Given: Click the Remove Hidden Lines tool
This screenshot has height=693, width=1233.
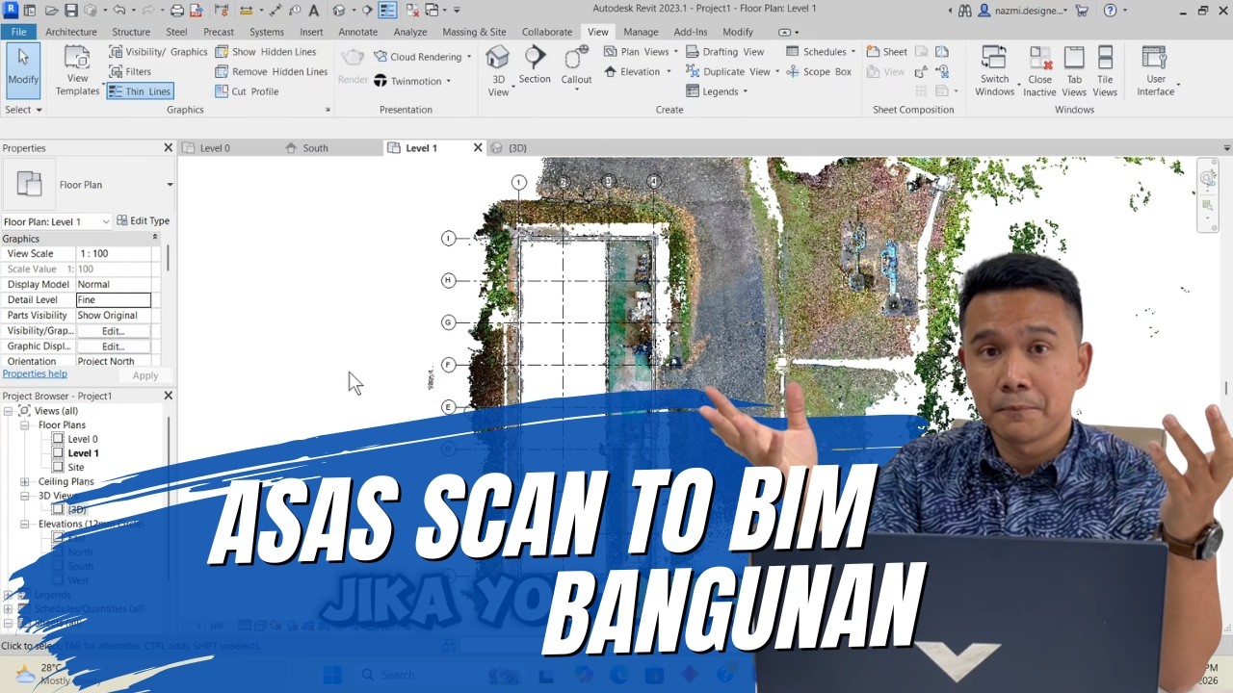Looking at the screenshot, I should [x=272, y=71].
